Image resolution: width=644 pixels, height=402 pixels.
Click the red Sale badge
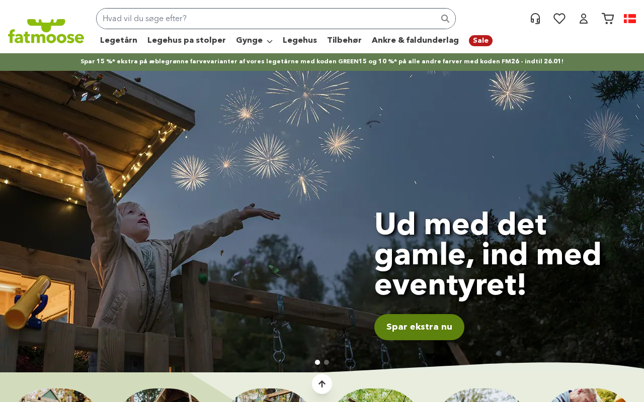point(480,41)
